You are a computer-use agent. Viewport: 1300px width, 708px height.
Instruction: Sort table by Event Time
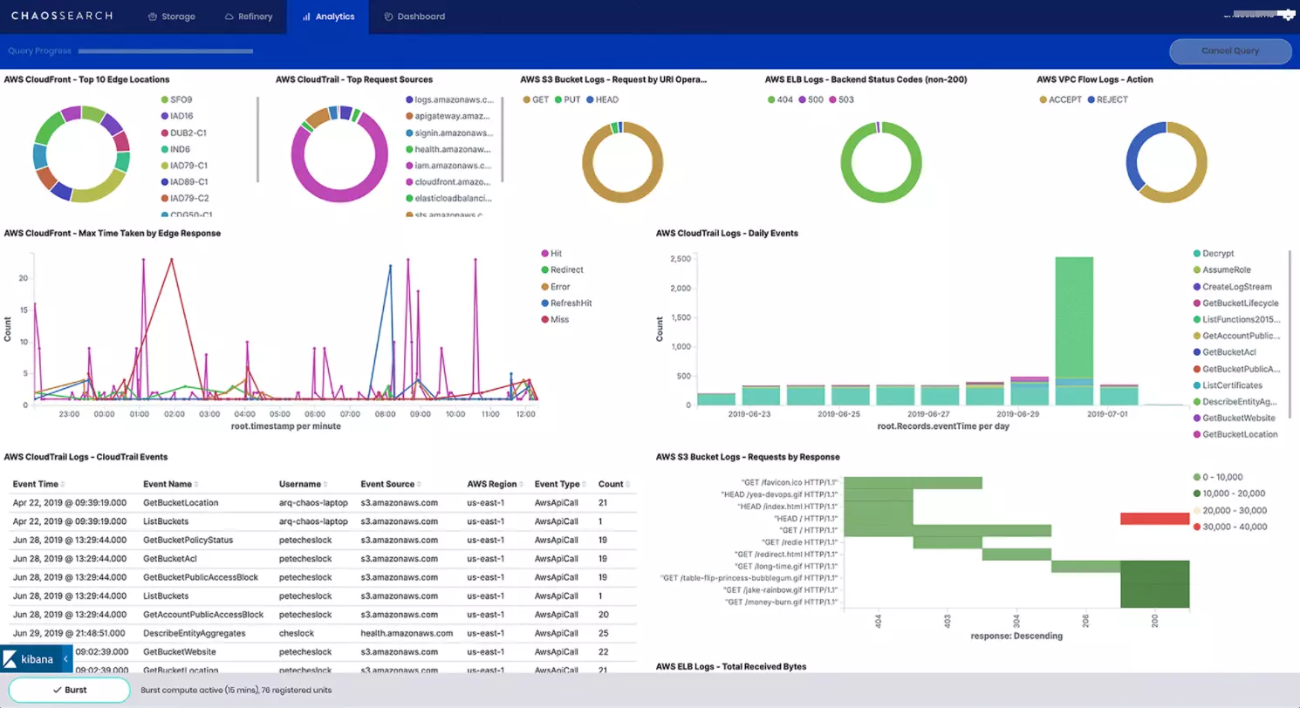pyautogui.click(x=38, y=484)
